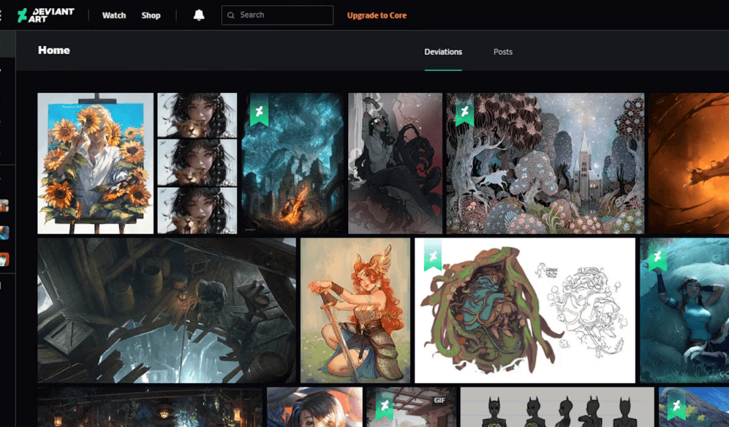Switch to the Posts tab
This screenshot has height=427, width=729.
[x=503, y=52]
